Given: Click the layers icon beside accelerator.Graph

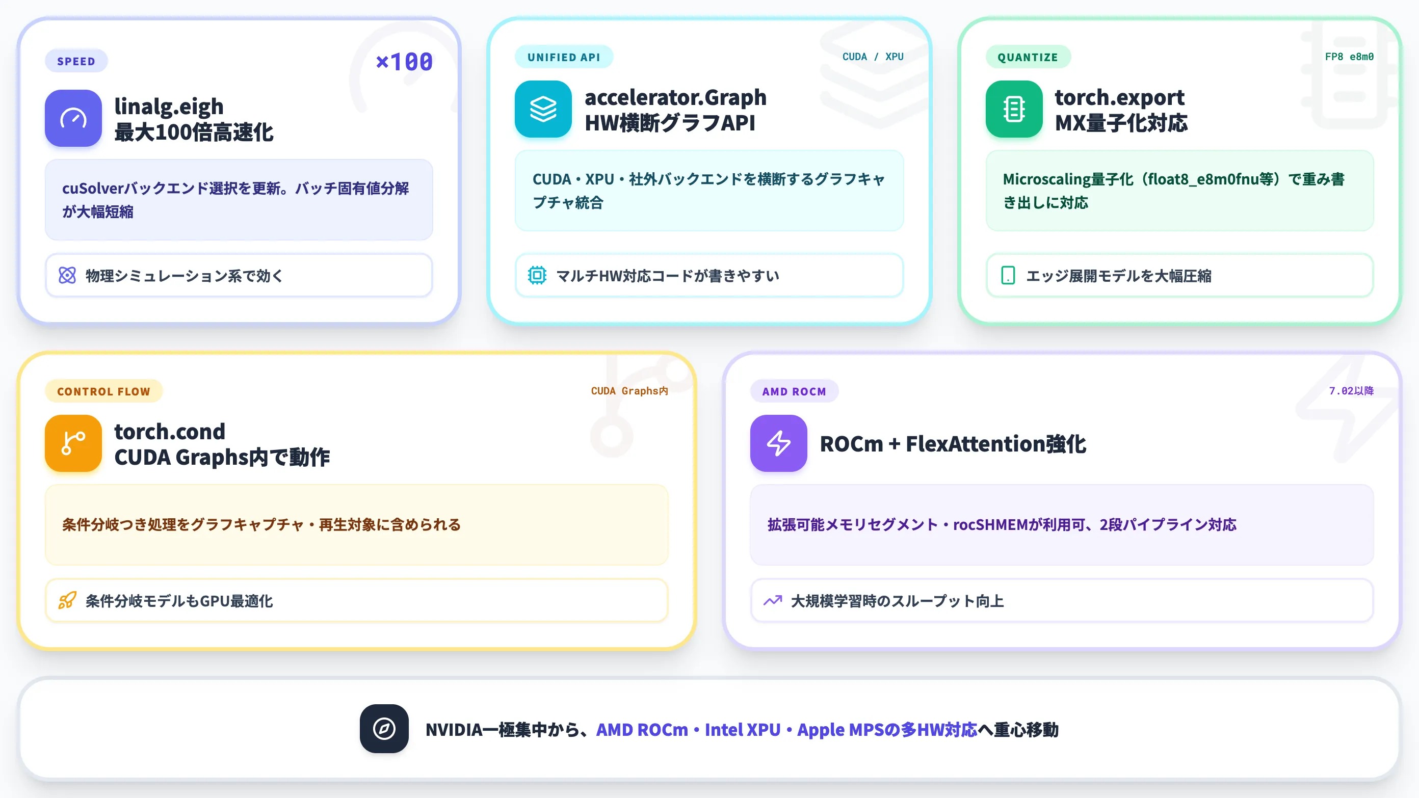Looking at the screenshot, I should tap(543, 109).
